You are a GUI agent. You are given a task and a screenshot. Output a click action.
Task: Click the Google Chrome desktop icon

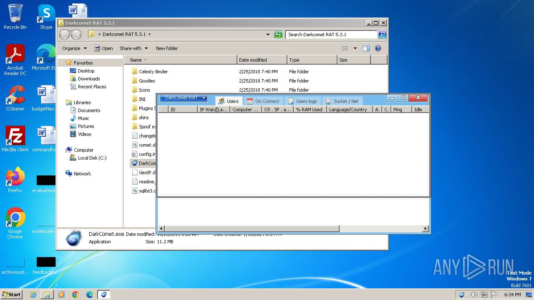(15, 223)
